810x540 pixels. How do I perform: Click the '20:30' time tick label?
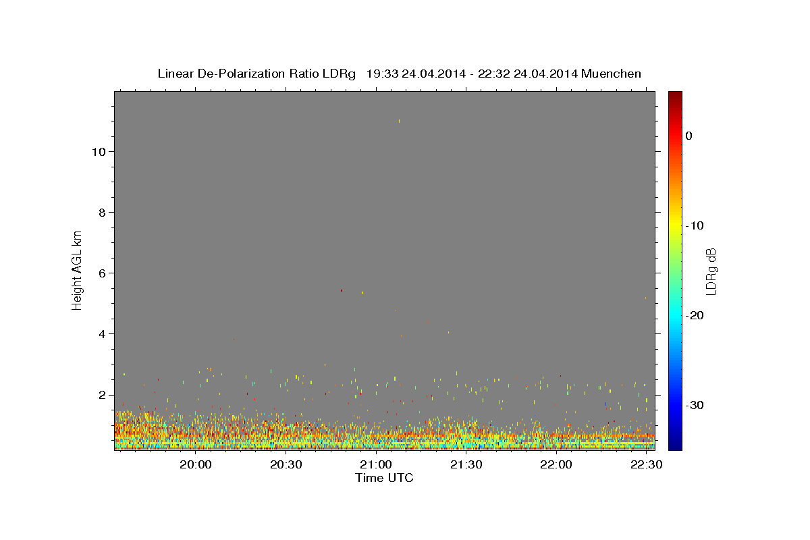[x=286, y=465]
